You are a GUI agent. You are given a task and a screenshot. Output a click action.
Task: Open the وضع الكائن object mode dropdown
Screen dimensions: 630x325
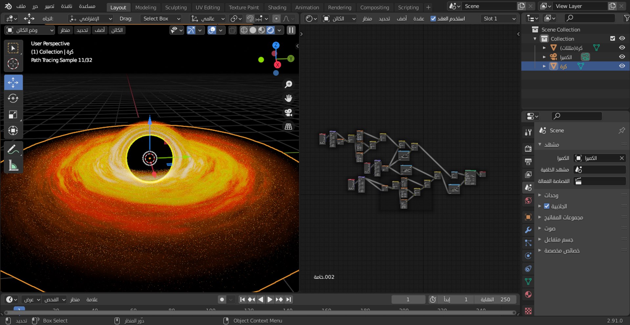30,30
